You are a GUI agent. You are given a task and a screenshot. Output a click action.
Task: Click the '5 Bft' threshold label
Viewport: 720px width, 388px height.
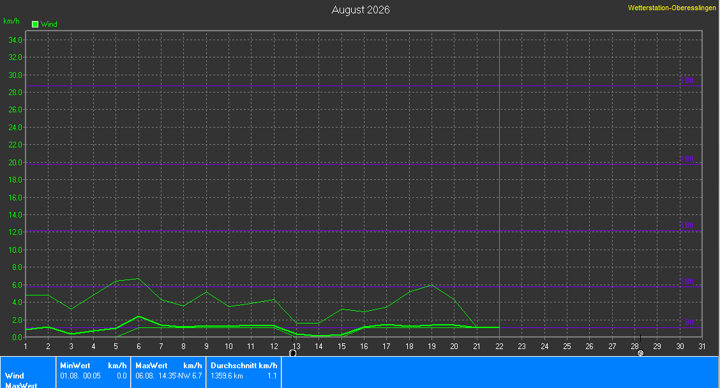[x=686, y=80]
